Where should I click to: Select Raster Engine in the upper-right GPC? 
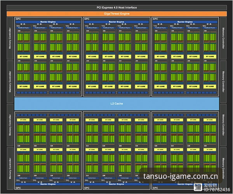pyautogui.click(x=185, y=22)
